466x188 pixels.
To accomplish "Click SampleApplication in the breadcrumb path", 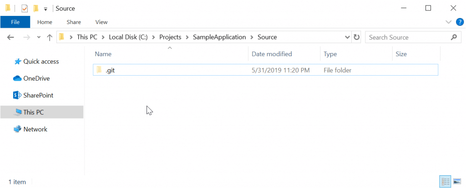I will (x=219, y=37).
